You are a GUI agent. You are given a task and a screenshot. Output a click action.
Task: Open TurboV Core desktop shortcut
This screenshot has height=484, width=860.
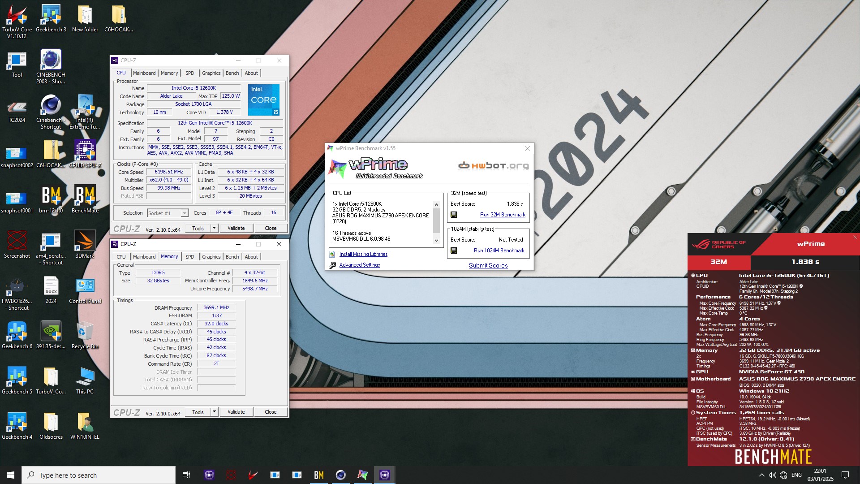point(17,22)
